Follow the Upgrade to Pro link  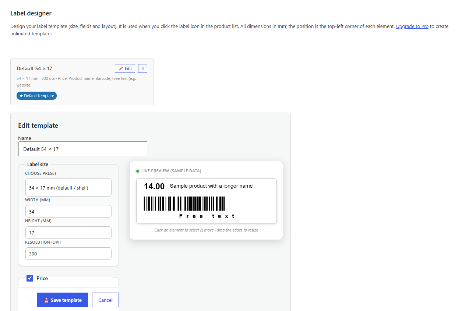pos(412,26)
